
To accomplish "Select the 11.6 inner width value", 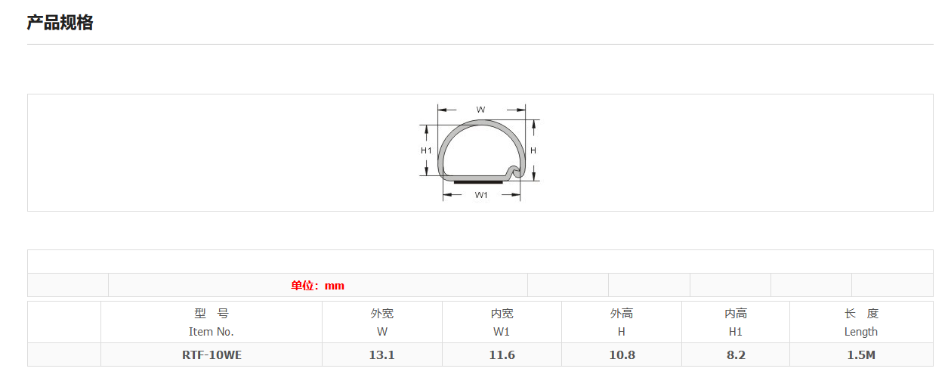I will tap(502, 354).
